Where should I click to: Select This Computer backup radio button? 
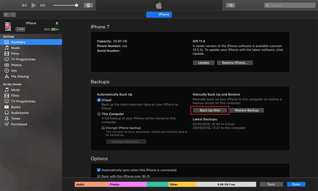point(99,114)
